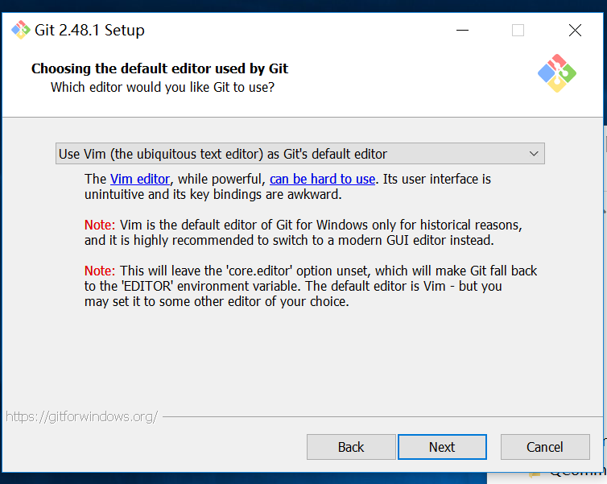Click the large Git logo in header
This screenshot has height=484, width=607.
coord(556,73)
